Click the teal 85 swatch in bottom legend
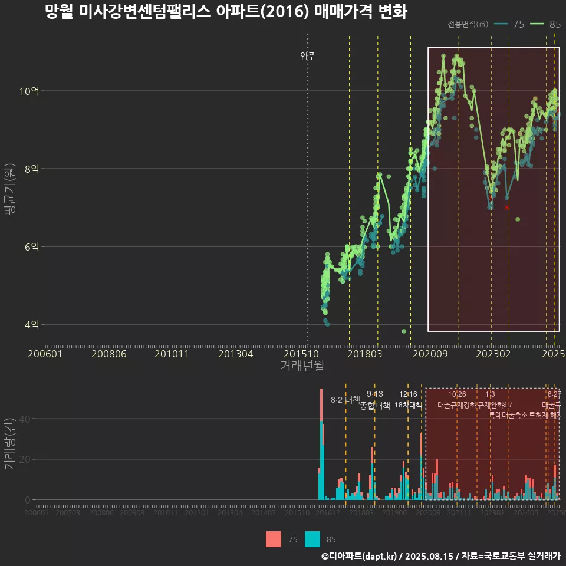Image resolution: width=566 pixels, height=566 pixels. pos(312,539)
